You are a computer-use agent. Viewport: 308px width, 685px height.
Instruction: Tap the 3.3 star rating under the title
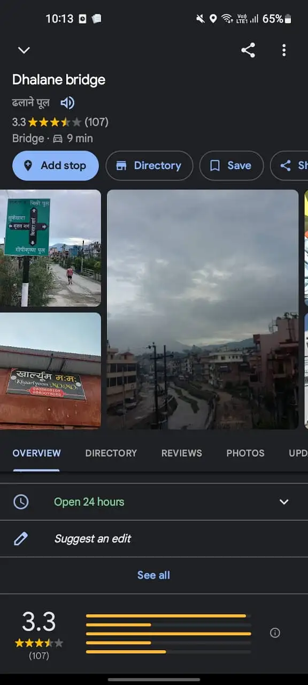60,122
